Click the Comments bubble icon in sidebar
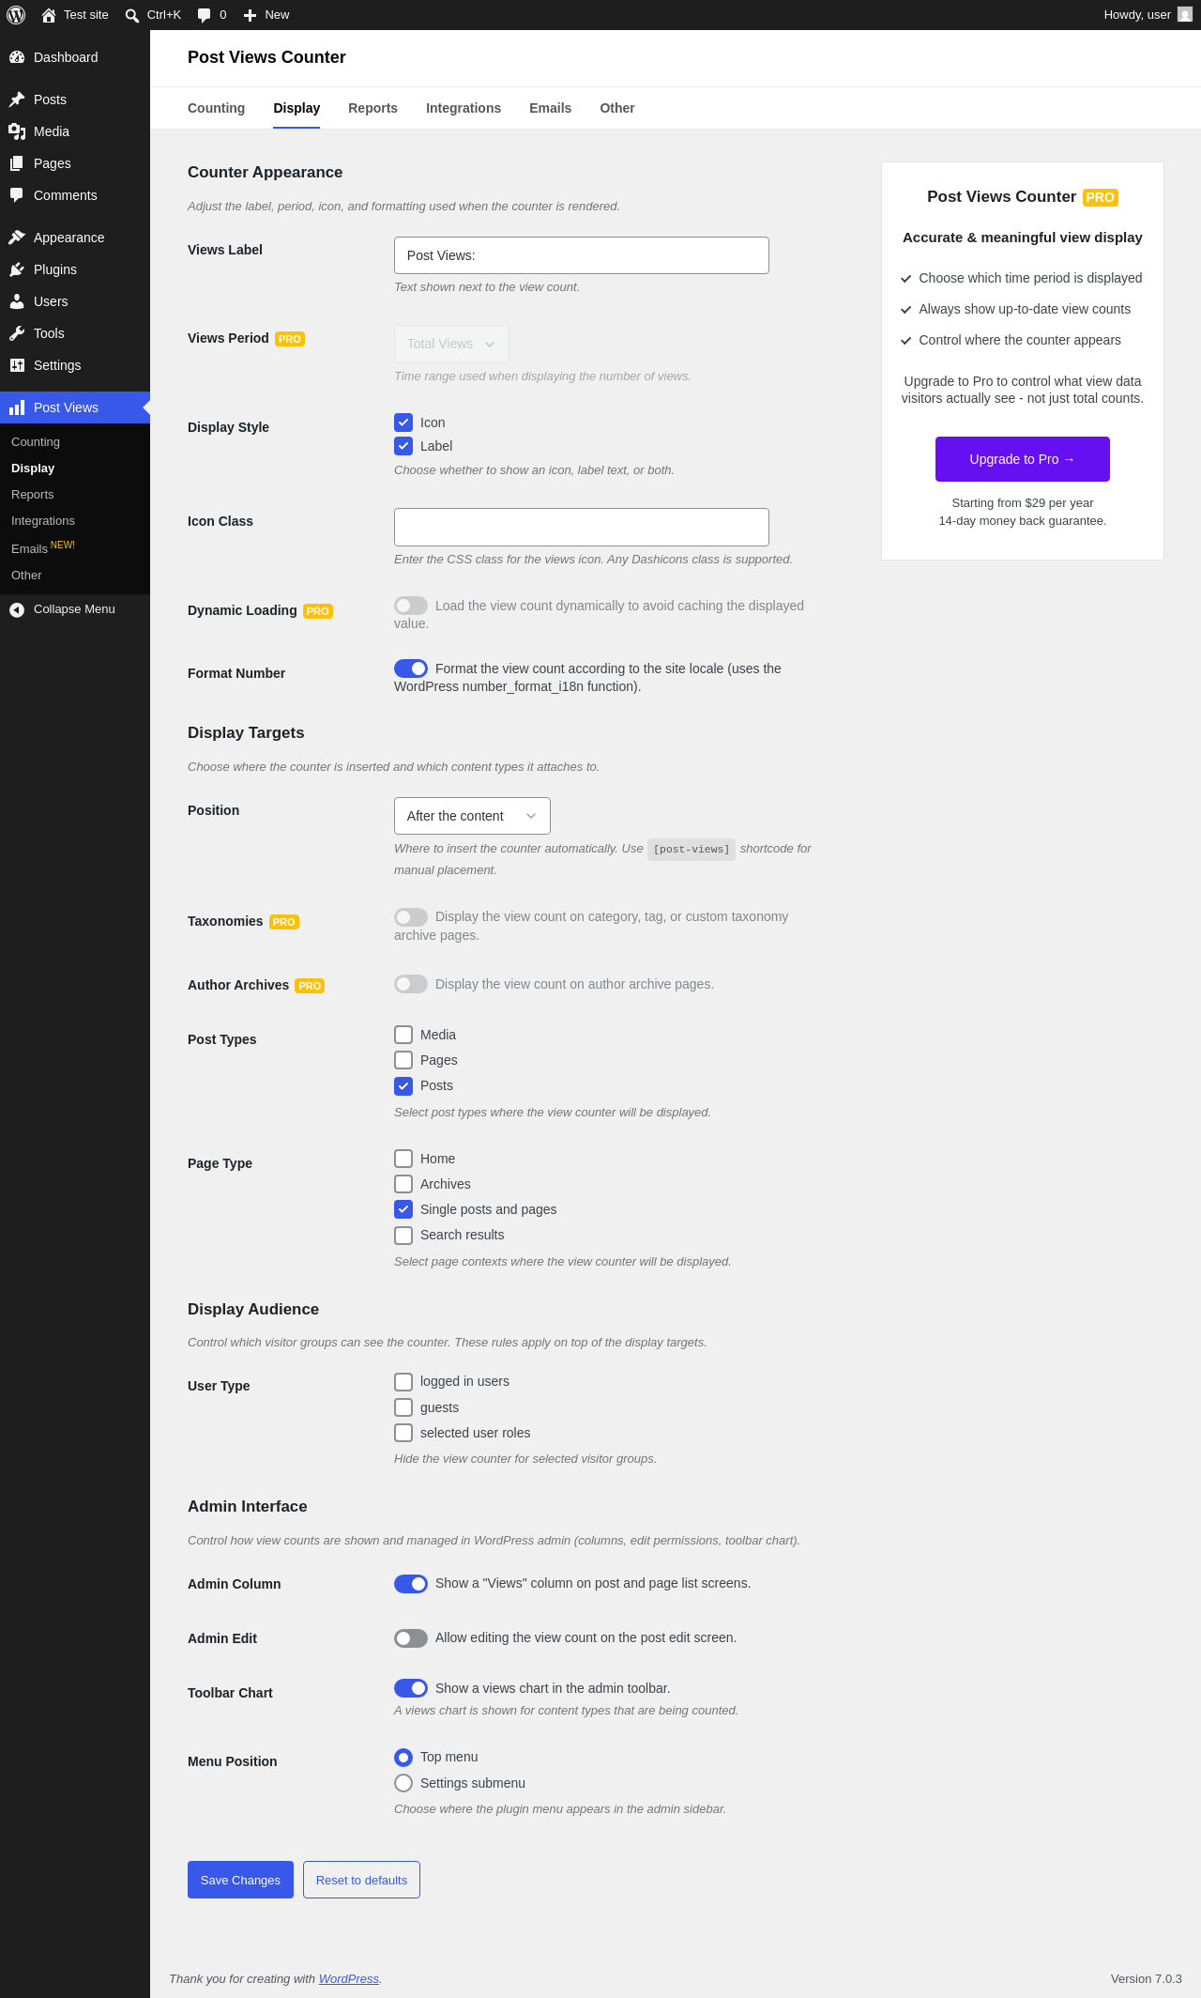Viewport: 1201px width, 1998px height. tap(17, 195)
